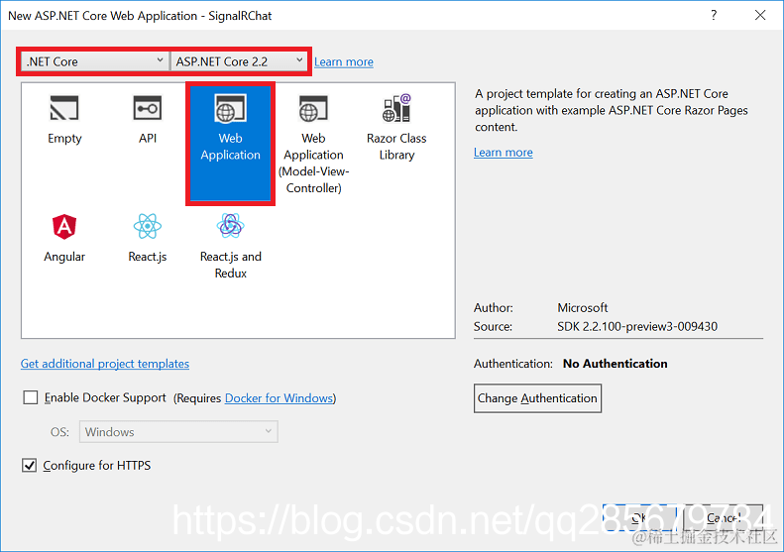This screenshot has height=552, width=784.
Task: Select the Empty project template icon
Action: [x=64, y=108]
